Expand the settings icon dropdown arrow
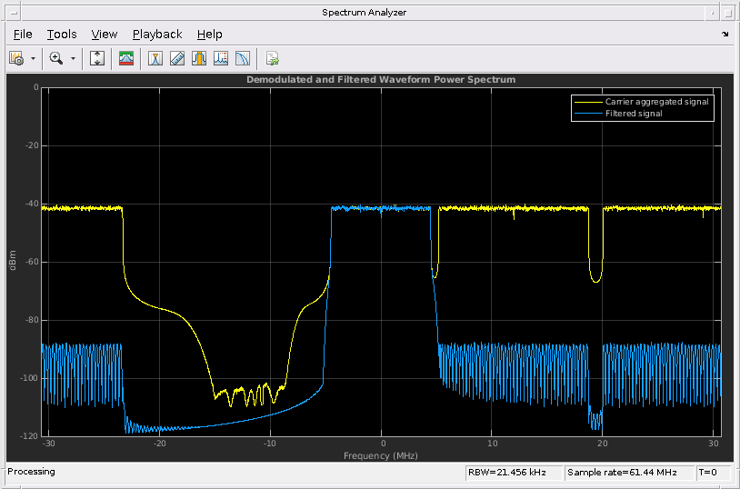This screenshot has width=740, height=489. [34, 58]
